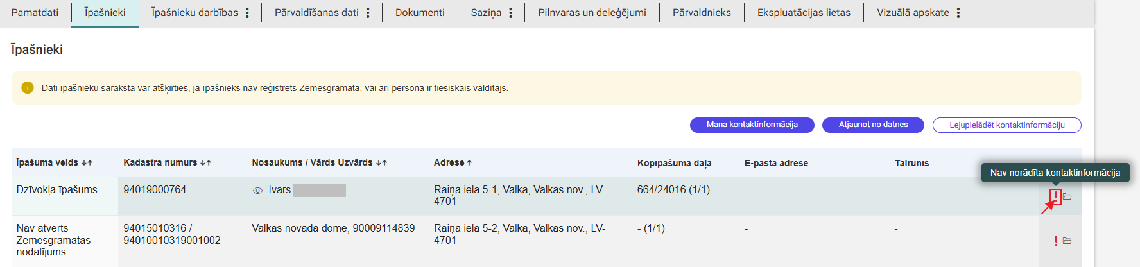Click warning exclamation for Valkas novada dome row
The image size is (1140, 267).
click(1056, 241)
